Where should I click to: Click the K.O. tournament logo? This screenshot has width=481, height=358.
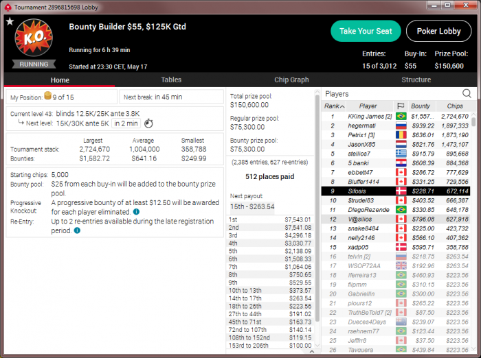(34, 38)
